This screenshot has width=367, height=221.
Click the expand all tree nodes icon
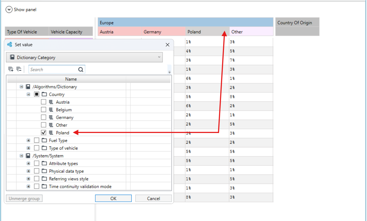click(11, 69)
